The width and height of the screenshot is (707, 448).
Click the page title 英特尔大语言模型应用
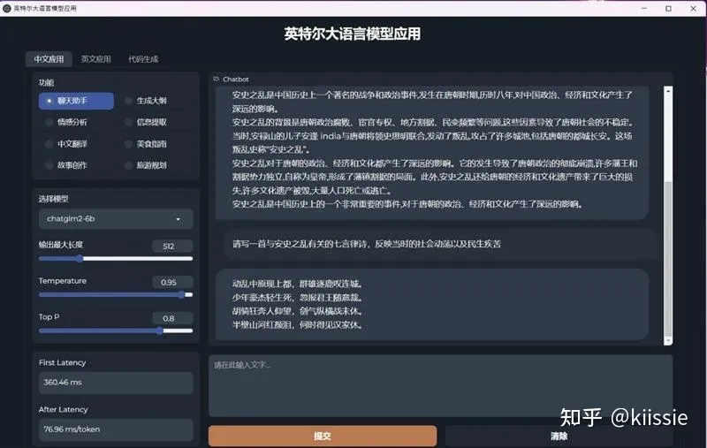pos(353,34)
